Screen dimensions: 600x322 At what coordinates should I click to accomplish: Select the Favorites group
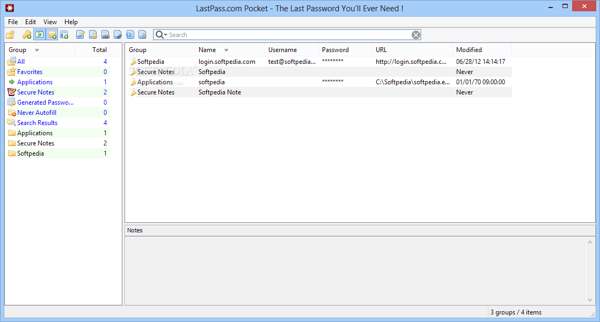(x=30, y=71)
